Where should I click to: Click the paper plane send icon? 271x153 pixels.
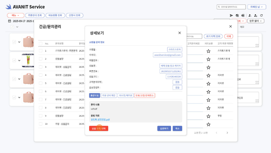[x=232, y=15]
